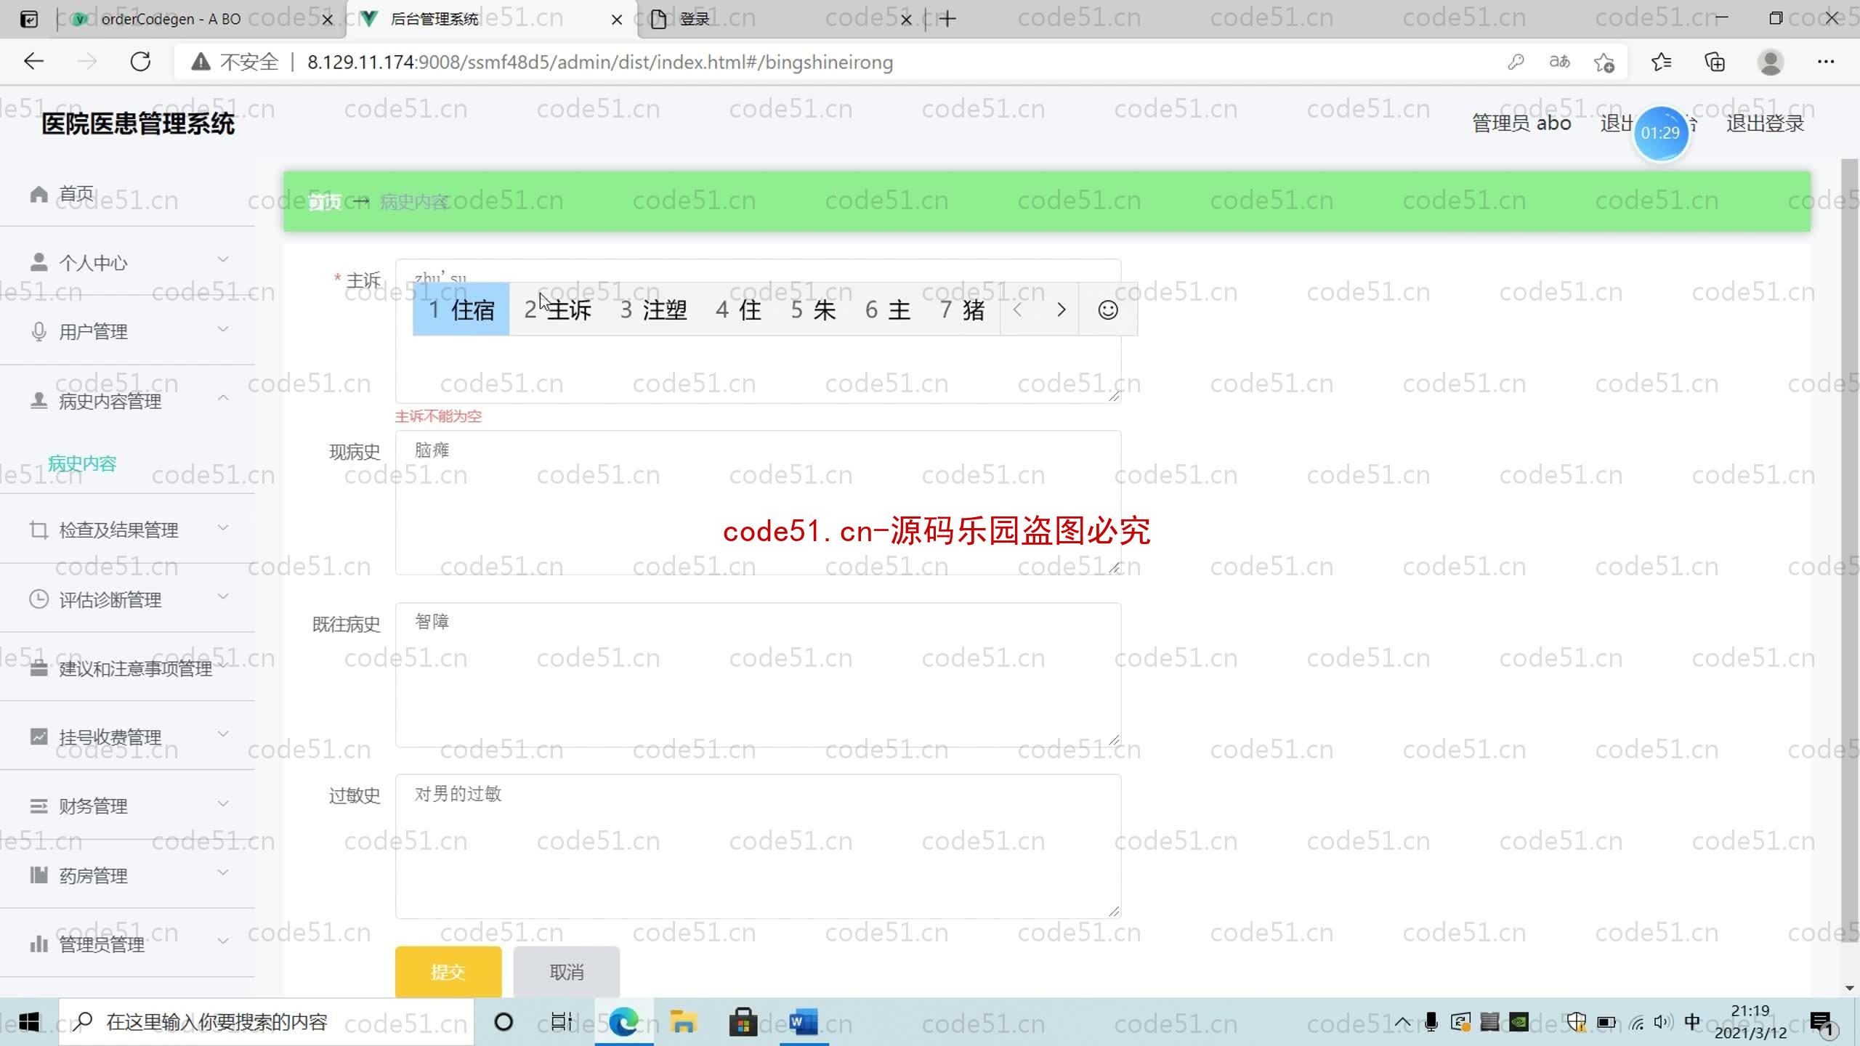The image size is (1860, 1046).
Task: Click into the 现病史 text area
Action: point(758,503)
